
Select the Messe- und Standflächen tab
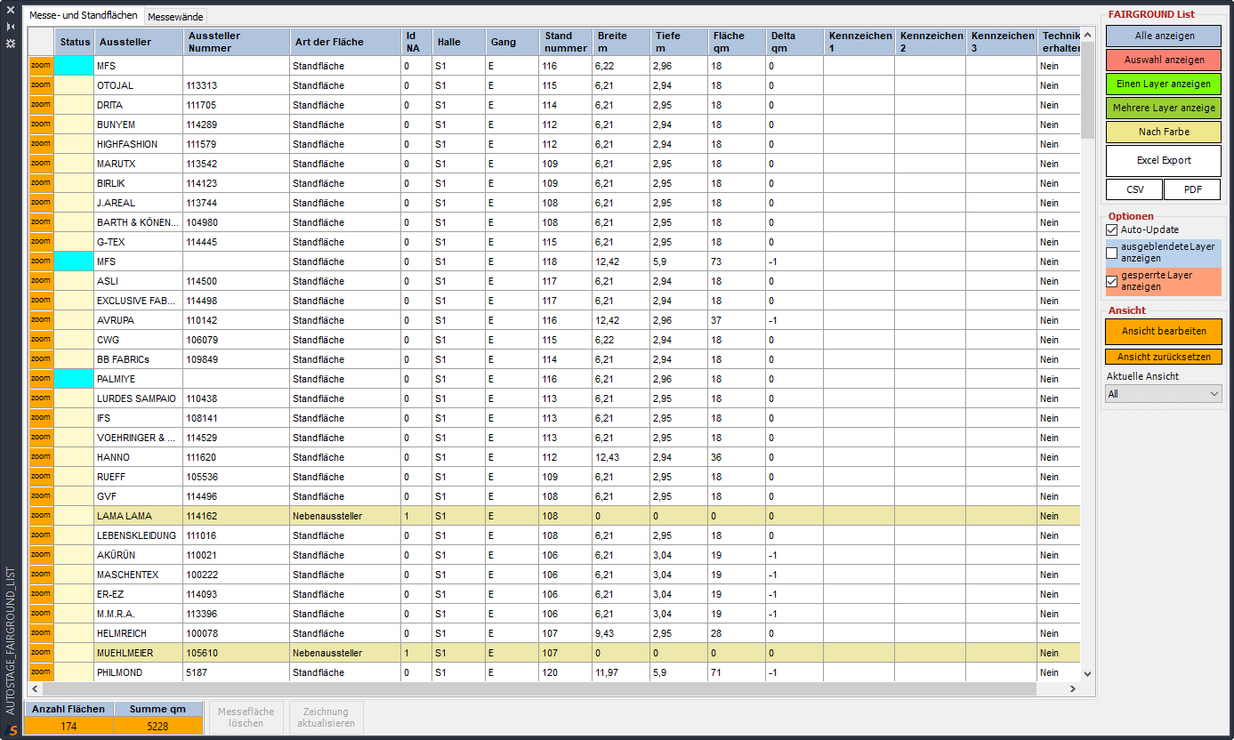coord(84,16)
